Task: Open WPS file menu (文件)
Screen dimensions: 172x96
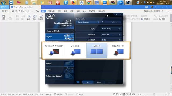Action: pyautogui.click(x=6, y=11)
